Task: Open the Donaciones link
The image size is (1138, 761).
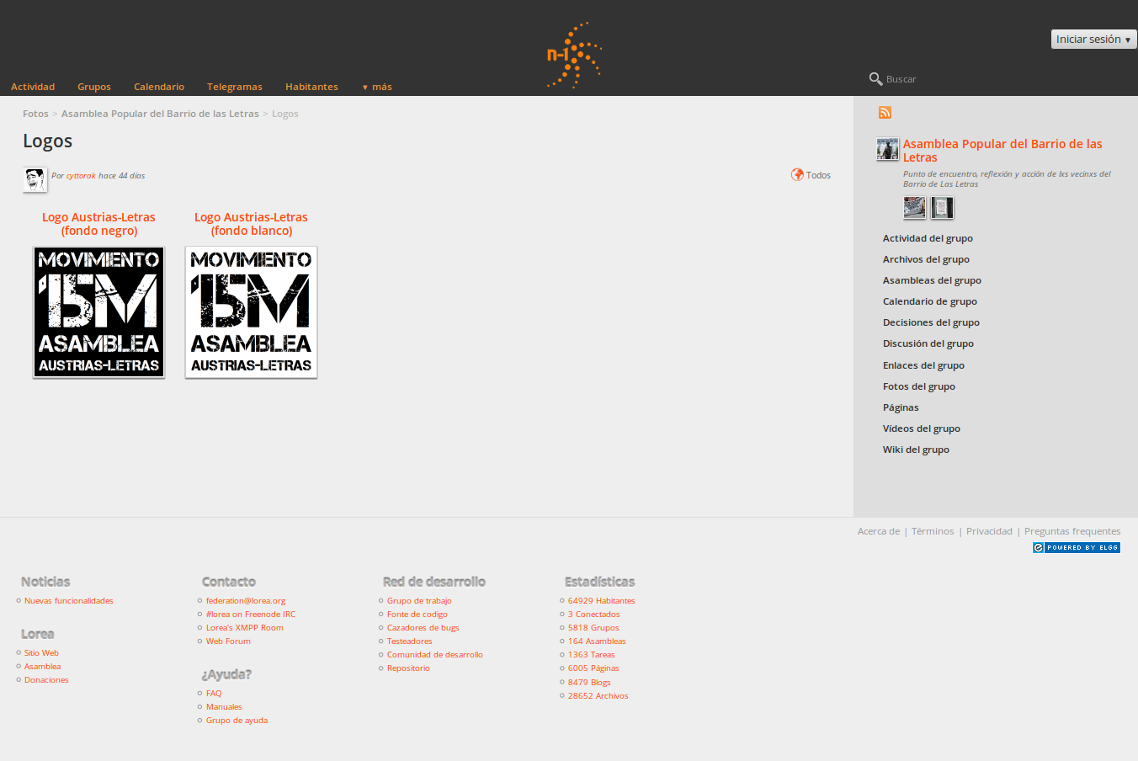Action: pos(46,680)
